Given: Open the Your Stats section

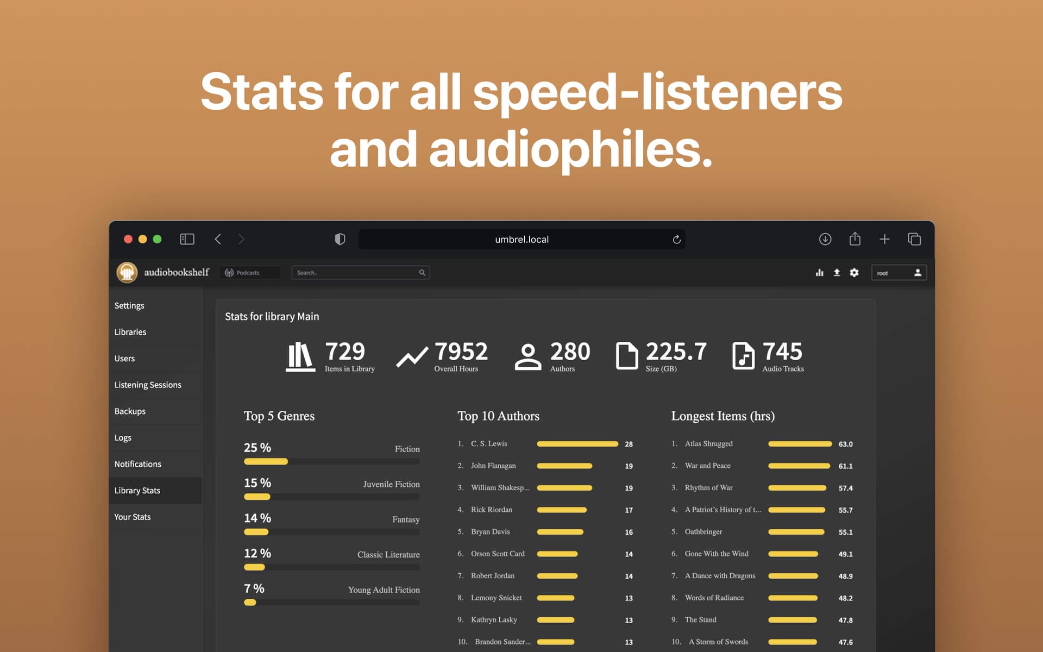Looking at the screenshot, I should (x=133, y=517).
